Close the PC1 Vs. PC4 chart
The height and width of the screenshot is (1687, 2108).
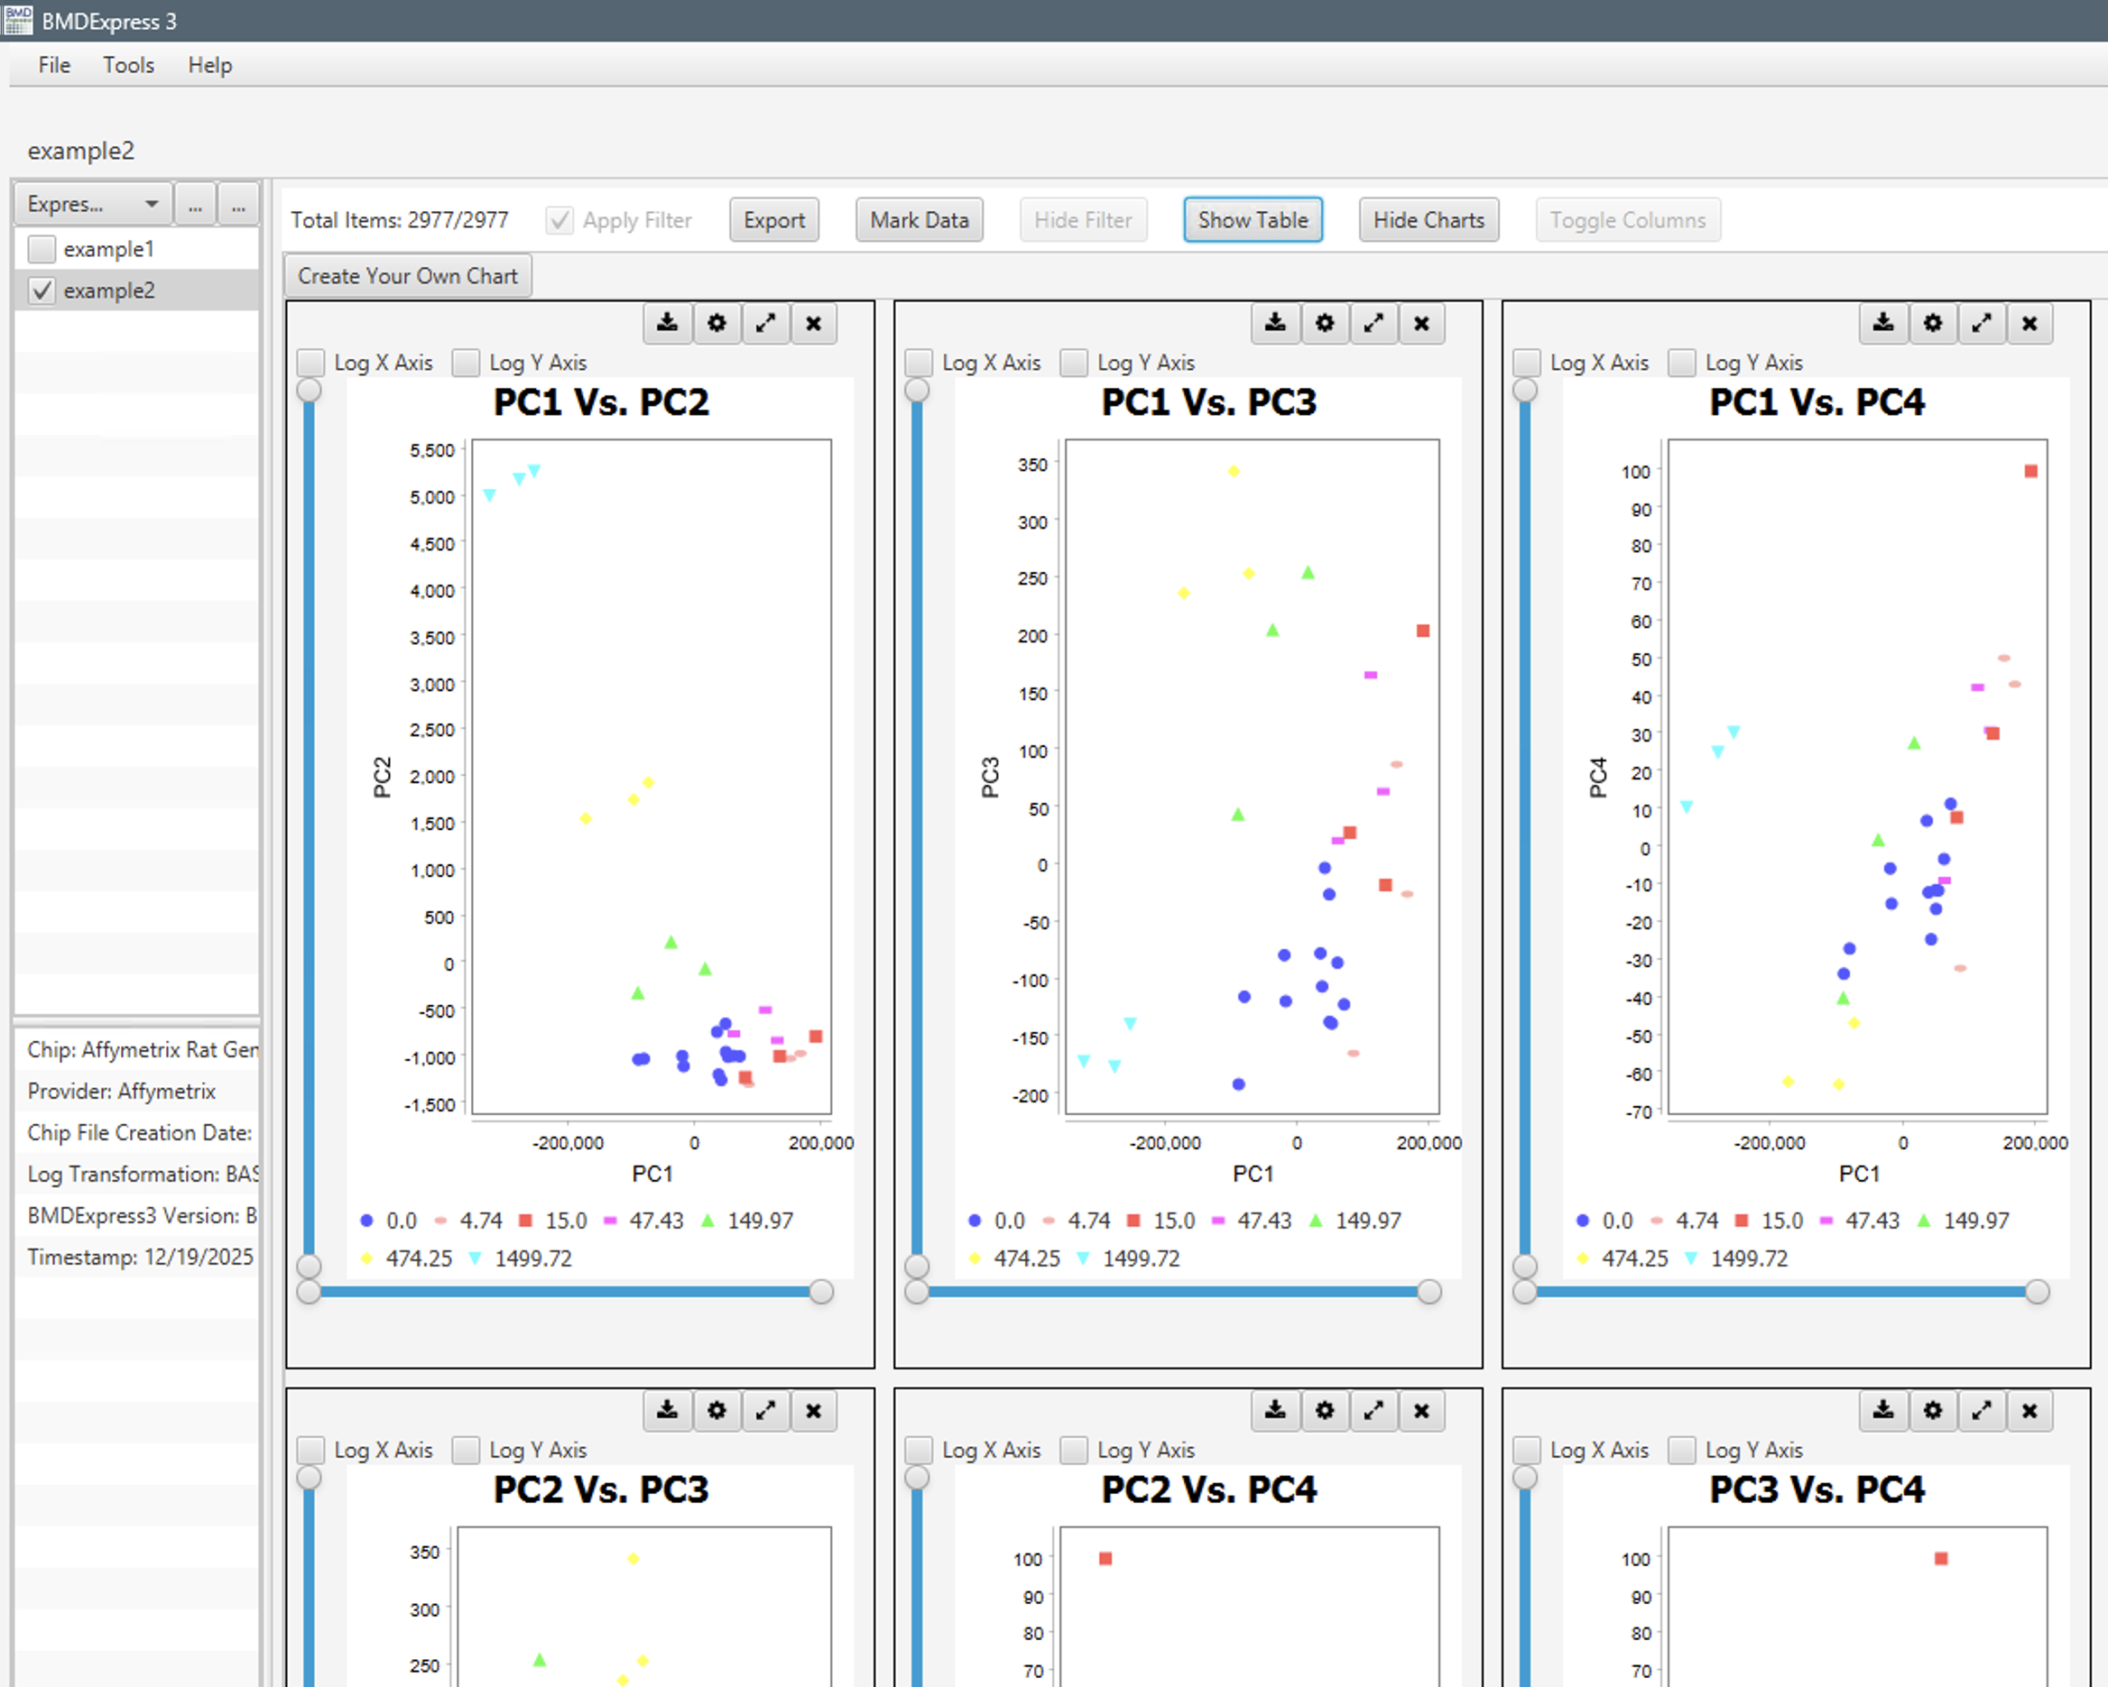(2029, 324)
